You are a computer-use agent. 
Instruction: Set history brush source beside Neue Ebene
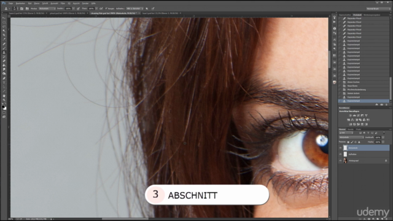click(x=340, y=86)
